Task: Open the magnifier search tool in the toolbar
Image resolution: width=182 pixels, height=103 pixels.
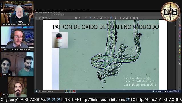Action: [50, 18]
